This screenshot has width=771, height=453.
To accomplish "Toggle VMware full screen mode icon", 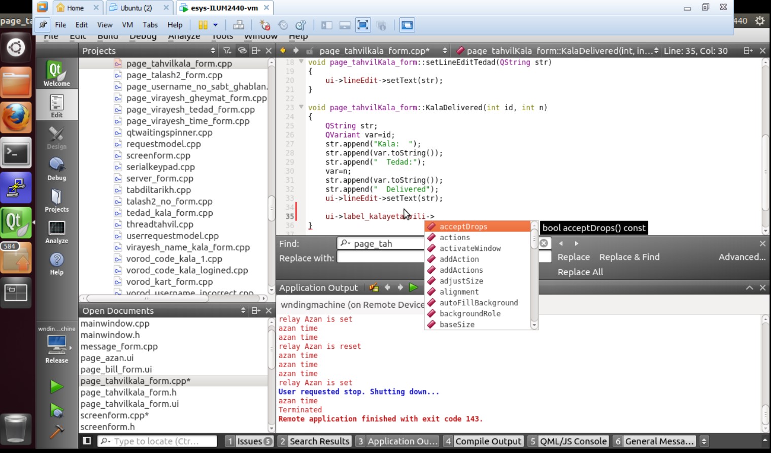I will (x=362, y=25).
